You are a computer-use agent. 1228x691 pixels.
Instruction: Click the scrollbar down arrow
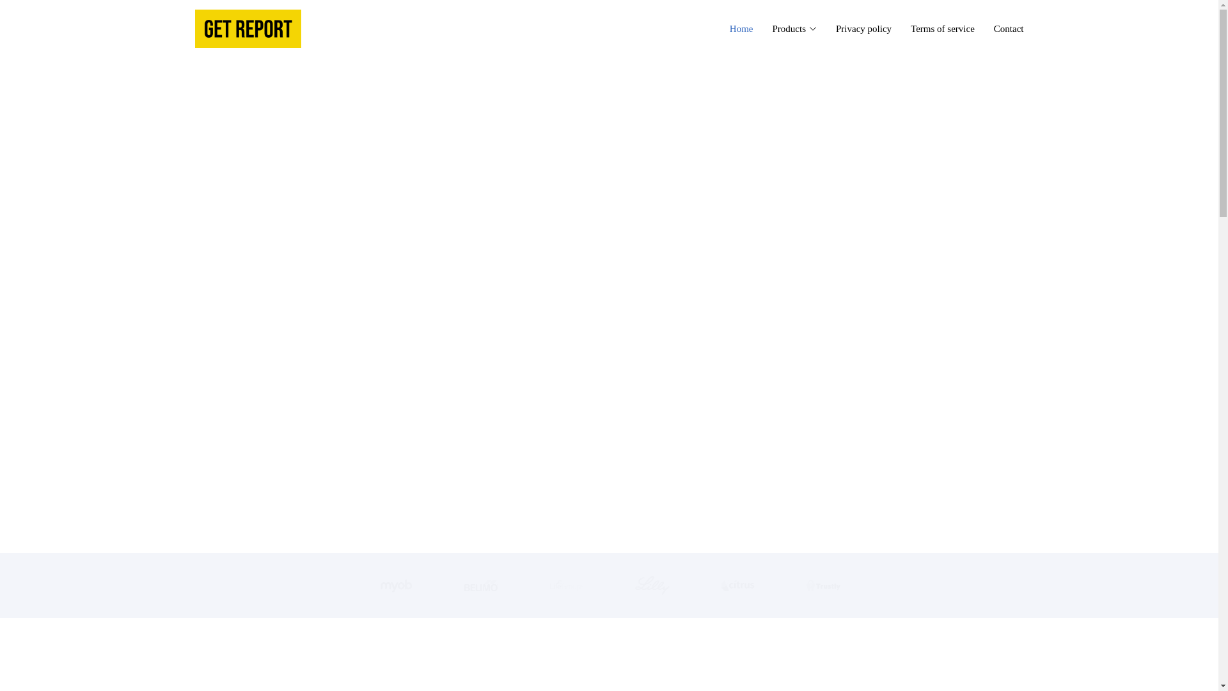point(1223,686)
